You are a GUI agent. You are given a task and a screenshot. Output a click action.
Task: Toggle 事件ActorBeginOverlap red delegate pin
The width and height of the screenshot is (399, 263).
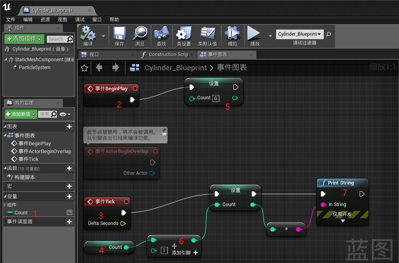coord(155,152)
